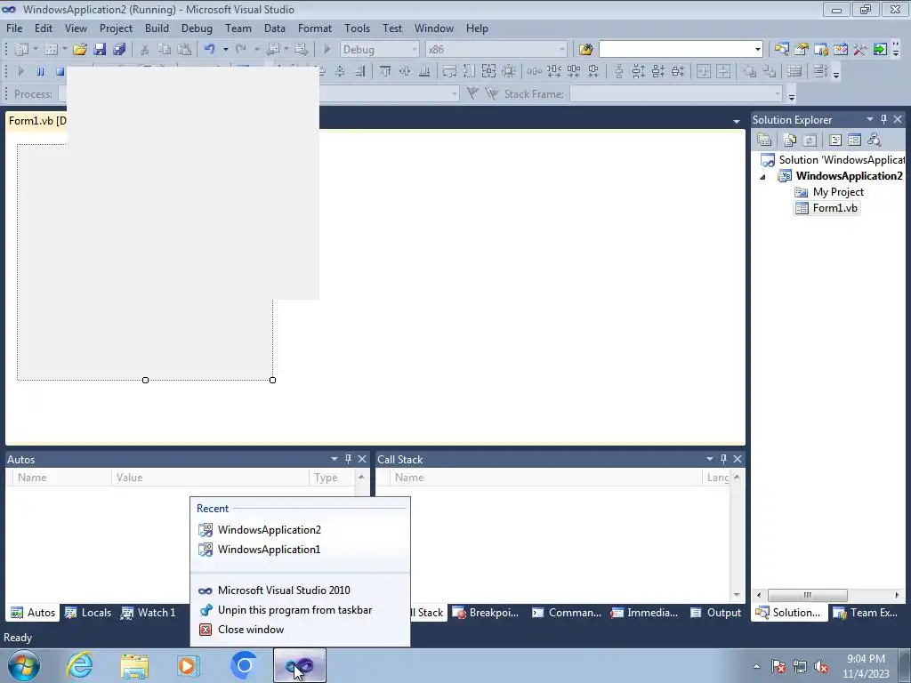The image size is (911, 683).
Task: Click the Save floppy disk icon
Action: 100,50
